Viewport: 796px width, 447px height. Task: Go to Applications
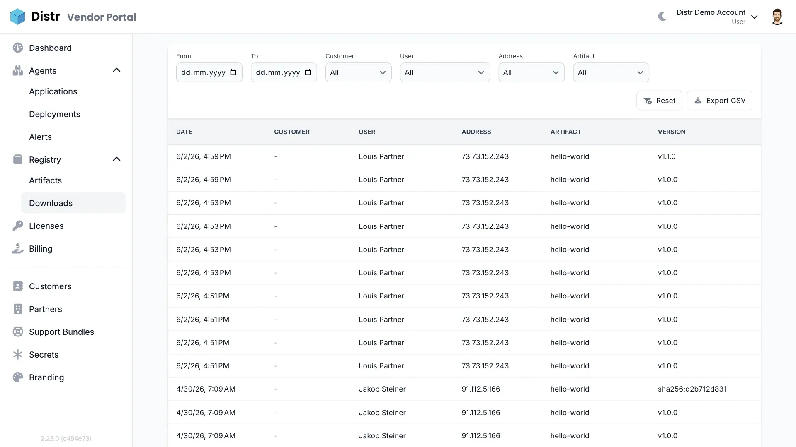(53, 91)
